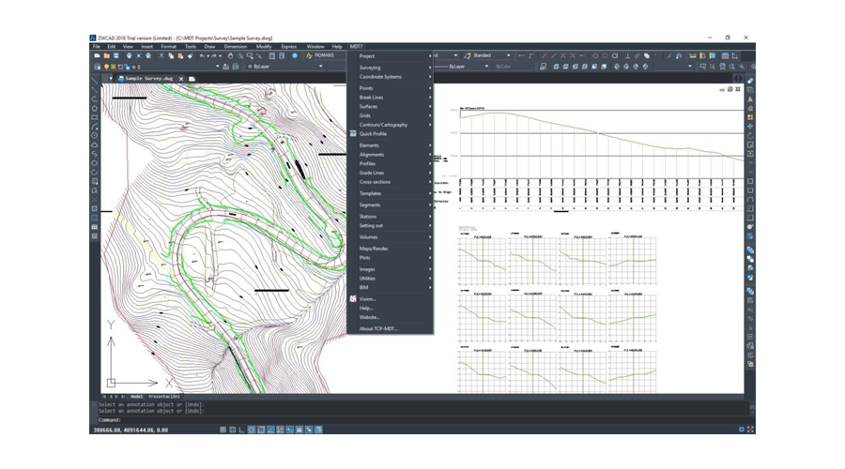The width and height of the screenshot is (845, 469).
Task: Click the Open folder icon
Action: click(106, 55)
